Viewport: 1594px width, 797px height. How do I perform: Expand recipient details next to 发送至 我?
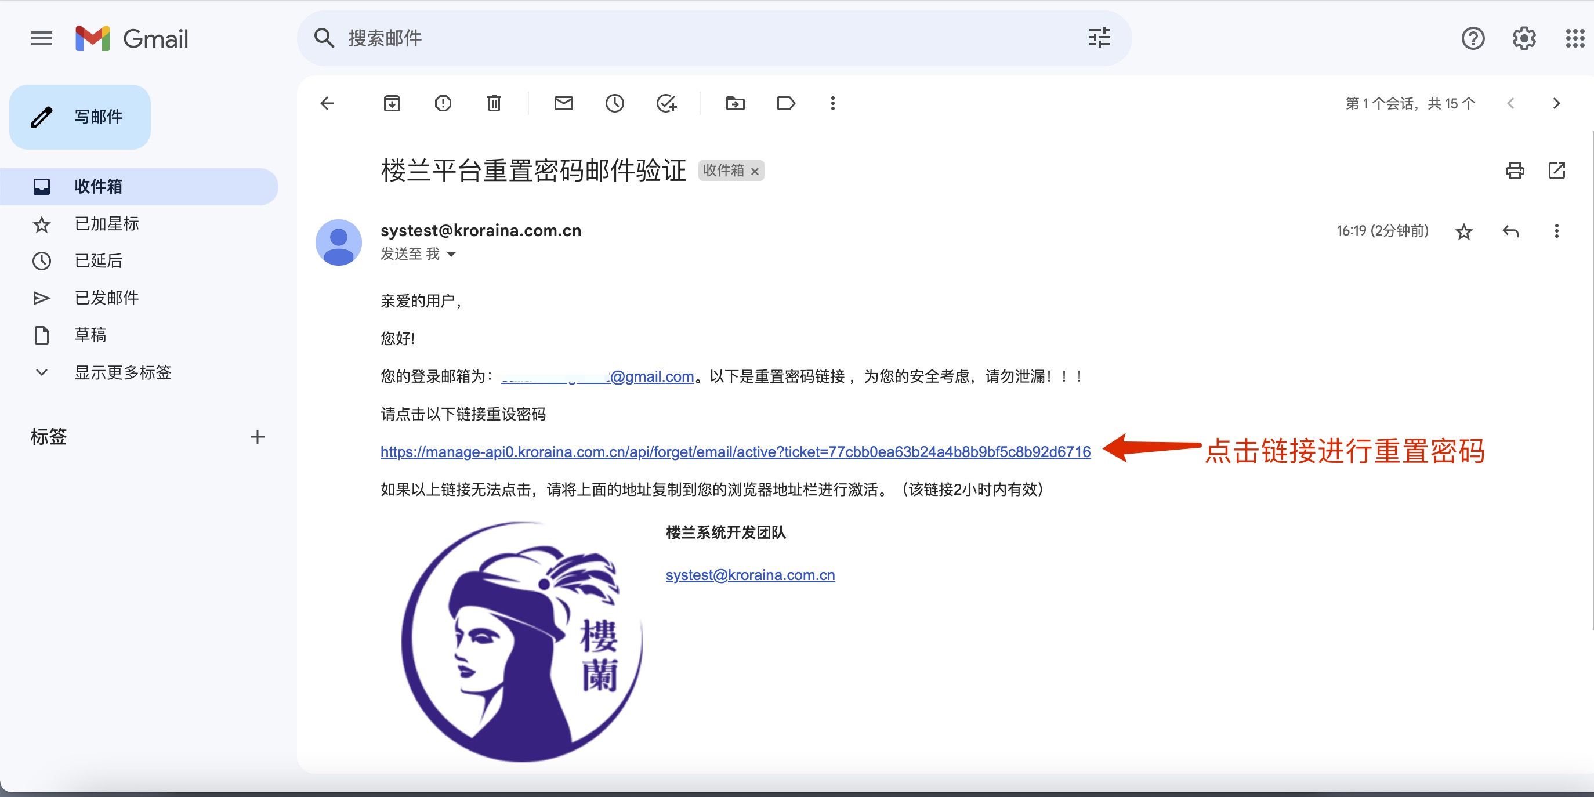click(451, 254)
